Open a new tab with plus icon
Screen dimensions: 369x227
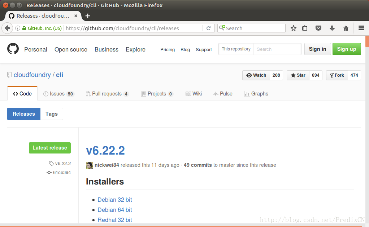tap(87, 16)
